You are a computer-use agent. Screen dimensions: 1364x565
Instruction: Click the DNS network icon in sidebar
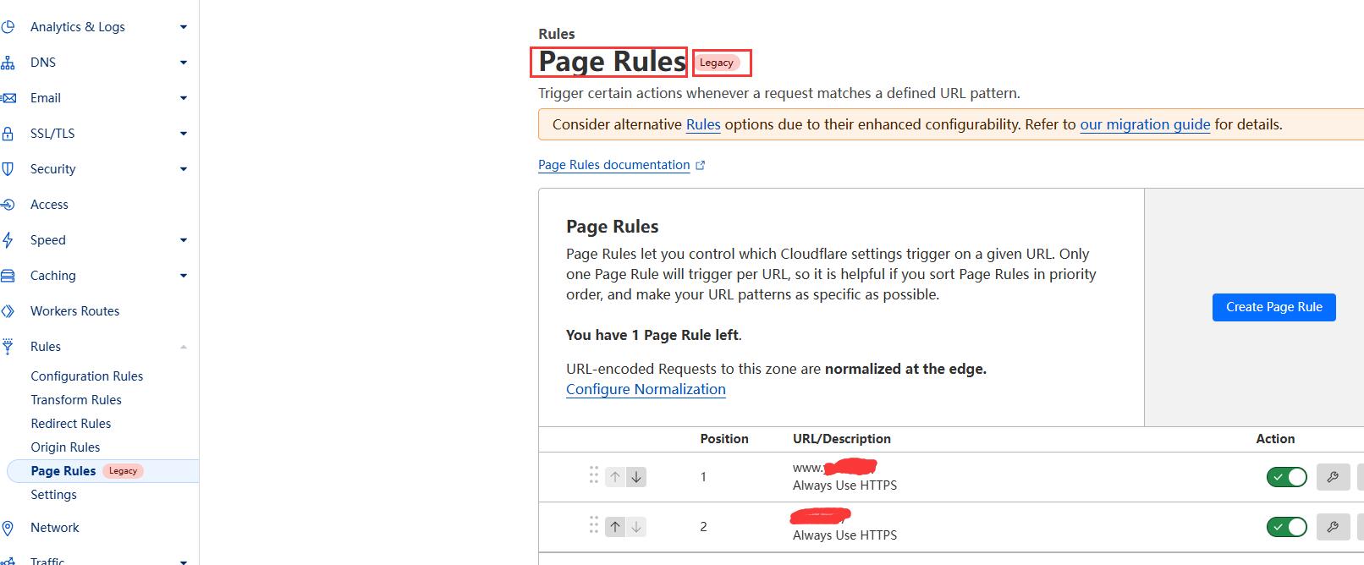pos(8,63)
